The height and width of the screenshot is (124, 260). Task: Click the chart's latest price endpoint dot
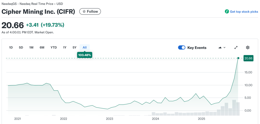click(238, 58)
